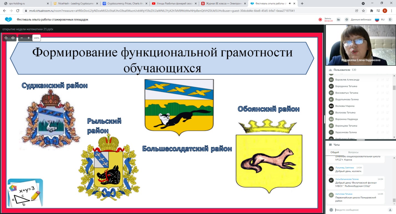Toggle microphone for Воронцова Татьяна

[x=377, y=126]
